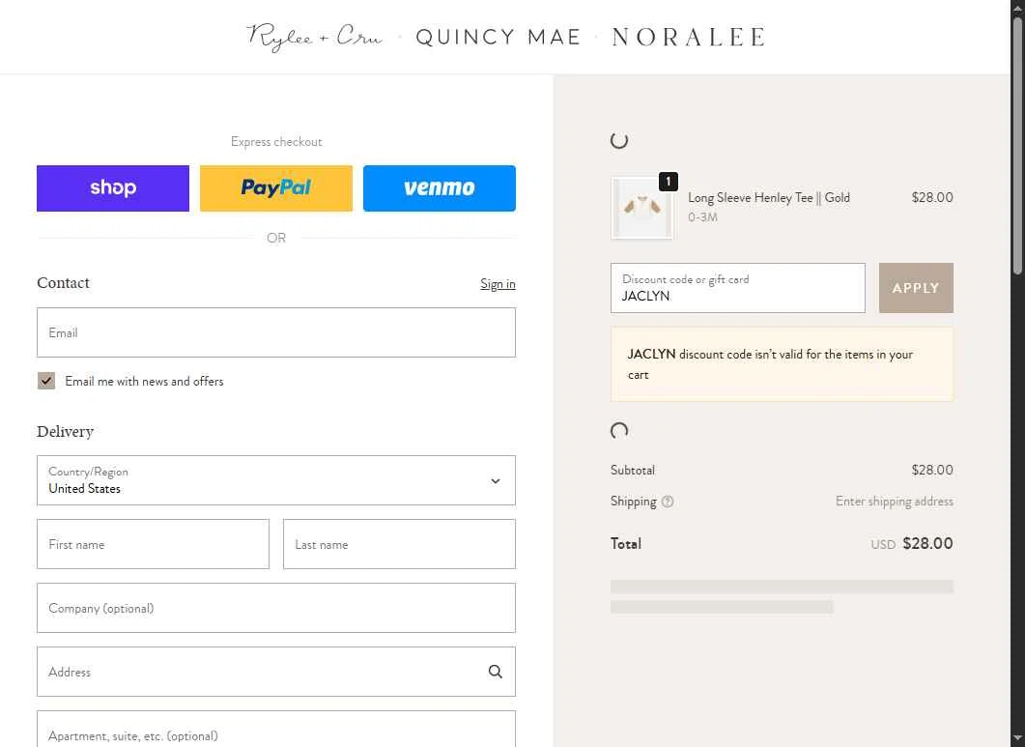Click the scrollbar down arrow
Screen dimensions: 1025x747
(x=1018, y=740)
